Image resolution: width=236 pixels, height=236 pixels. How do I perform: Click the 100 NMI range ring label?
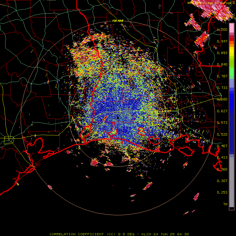tap(118, 21)
